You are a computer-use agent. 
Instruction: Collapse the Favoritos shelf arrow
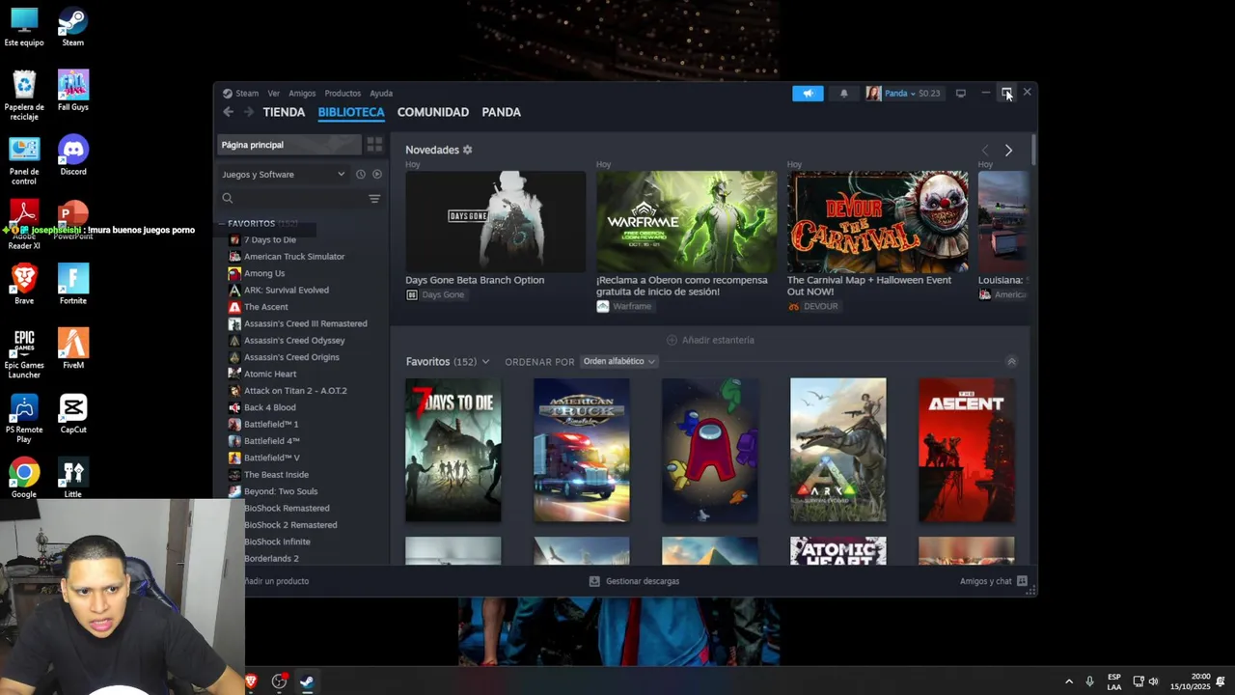tap(1011, 362)
